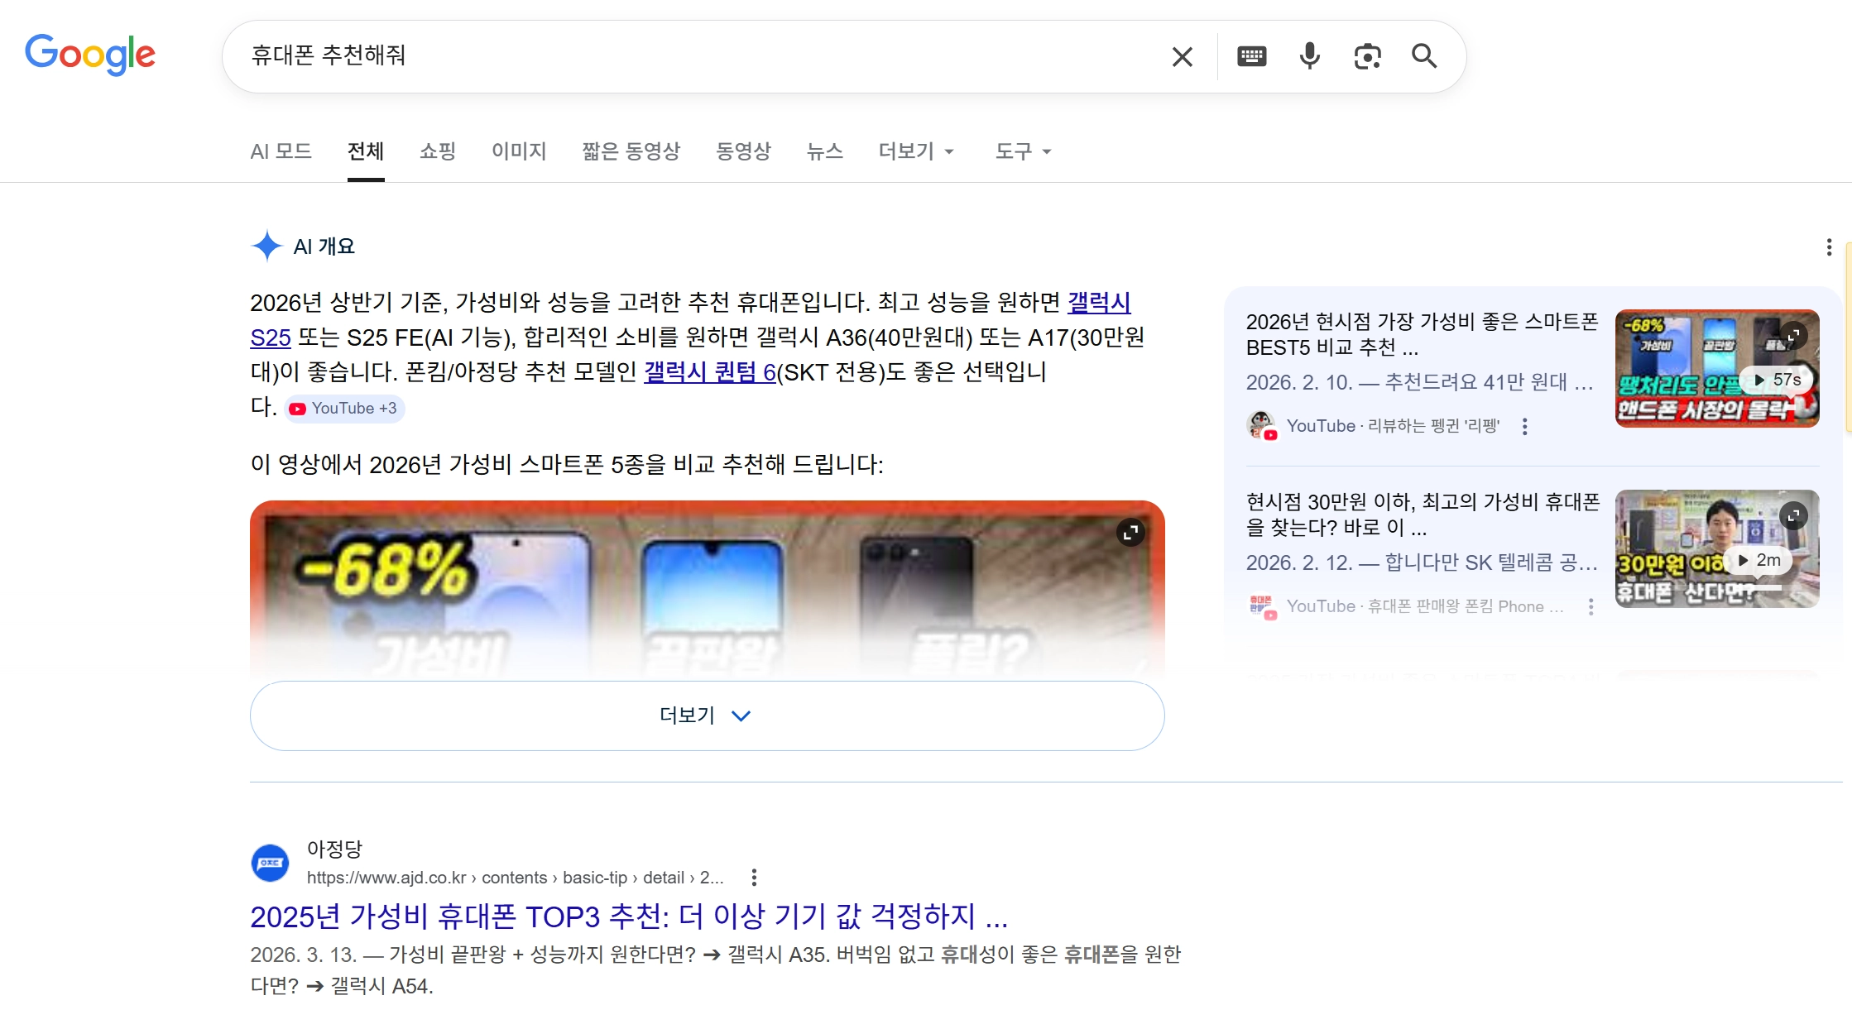The height and width of the screenshot is (1029, 1852).
Task: Open Google Lens image search
Action: point(1367,56)
